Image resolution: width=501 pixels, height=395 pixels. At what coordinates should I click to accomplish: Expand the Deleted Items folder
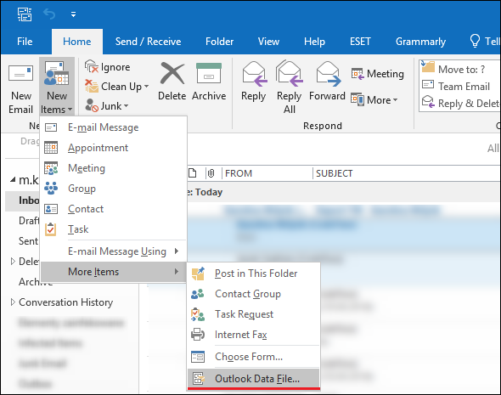pyautogui.click(x=13, y=262)
